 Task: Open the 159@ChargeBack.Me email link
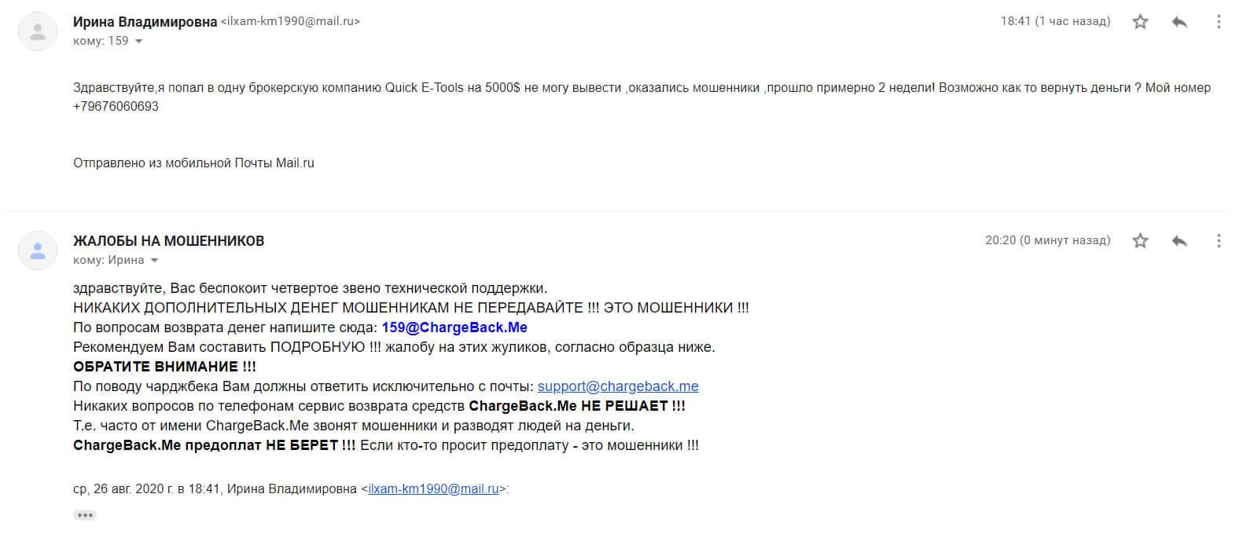point(454,327)
